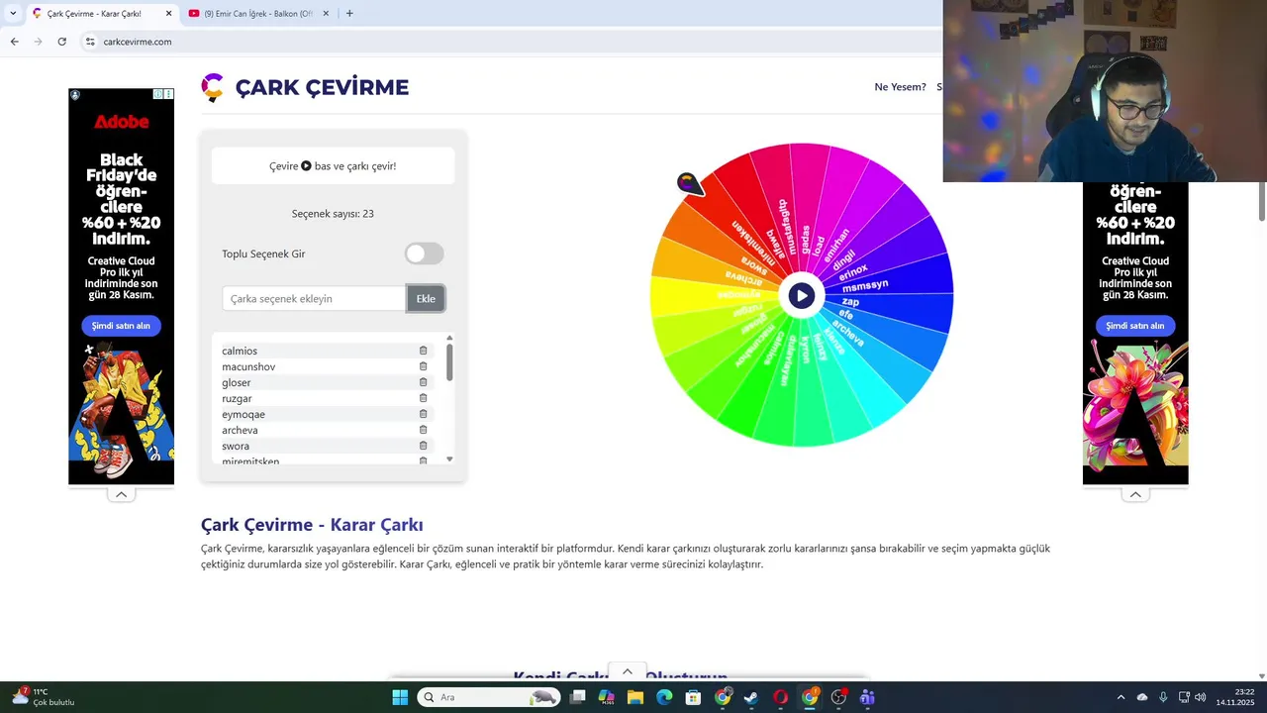Click the Çark Çevirme site logo
Image resolution: width=1267 pixels, height=713 pixels.
click(x=305, y=87)
